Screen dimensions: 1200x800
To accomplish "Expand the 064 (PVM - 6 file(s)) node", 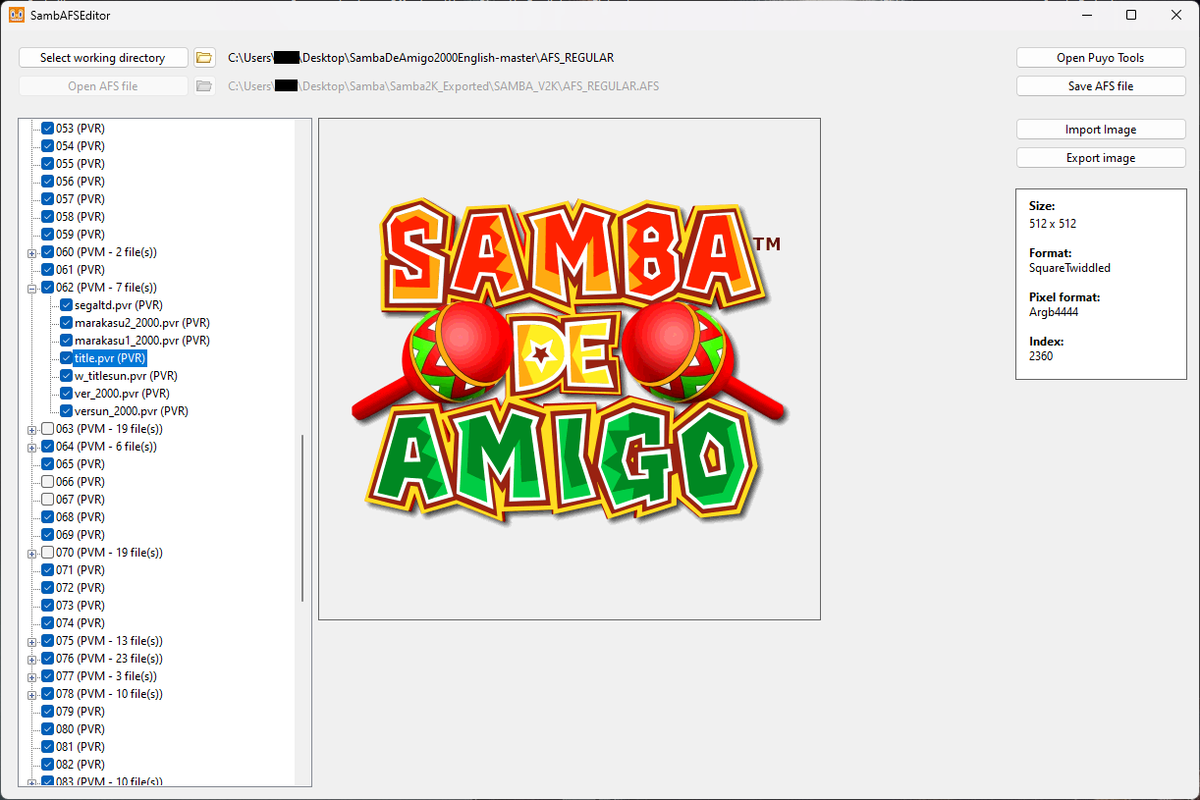I will pos(32,447).
